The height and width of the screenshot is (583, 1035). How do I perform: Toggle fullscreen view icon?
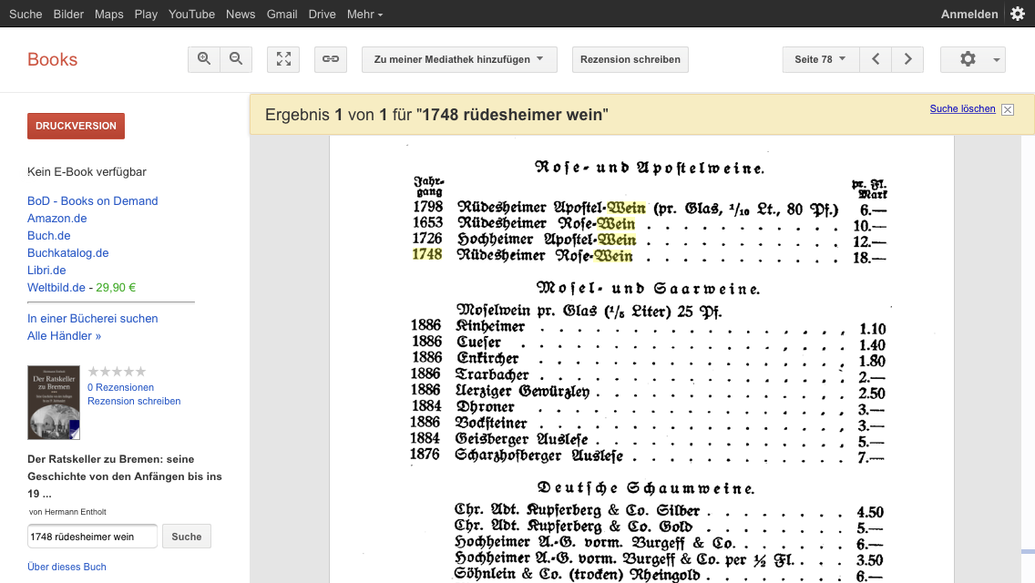pyautogui.click(x=283, y=59)
